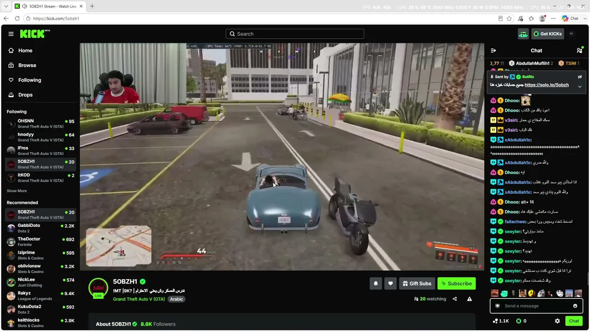Click the Get KICKs button

tap(548, 34)
